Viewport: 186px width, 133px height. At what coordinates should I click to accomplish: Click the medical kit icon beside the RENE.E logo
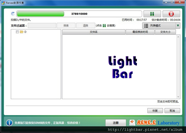coord(132,123)
